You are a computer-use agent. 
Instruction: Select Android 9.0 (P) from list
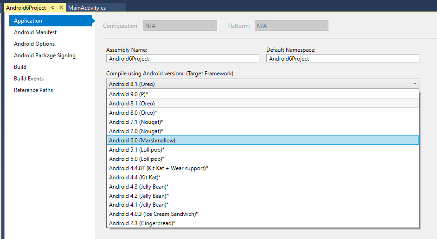pos(263,94)
